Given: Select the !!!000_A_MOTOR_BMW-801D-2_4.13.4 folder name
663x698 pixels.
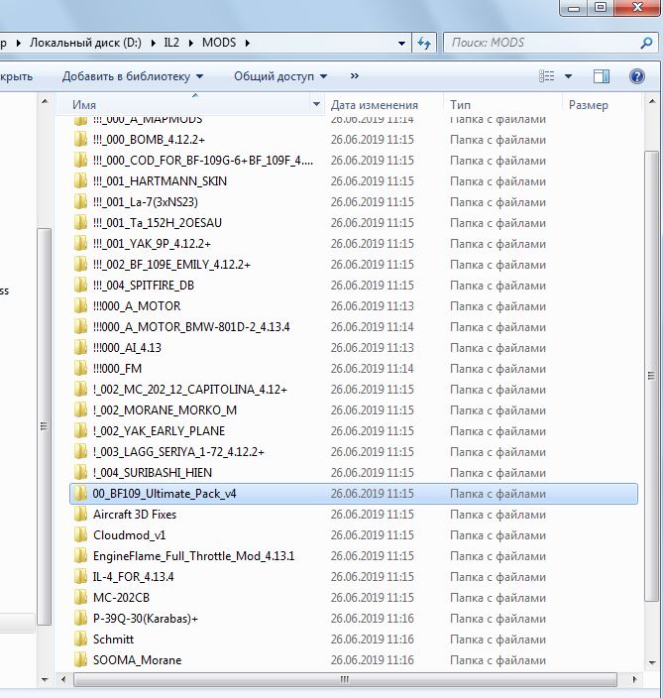Looking at the screenshot, I should click(191, 327).
